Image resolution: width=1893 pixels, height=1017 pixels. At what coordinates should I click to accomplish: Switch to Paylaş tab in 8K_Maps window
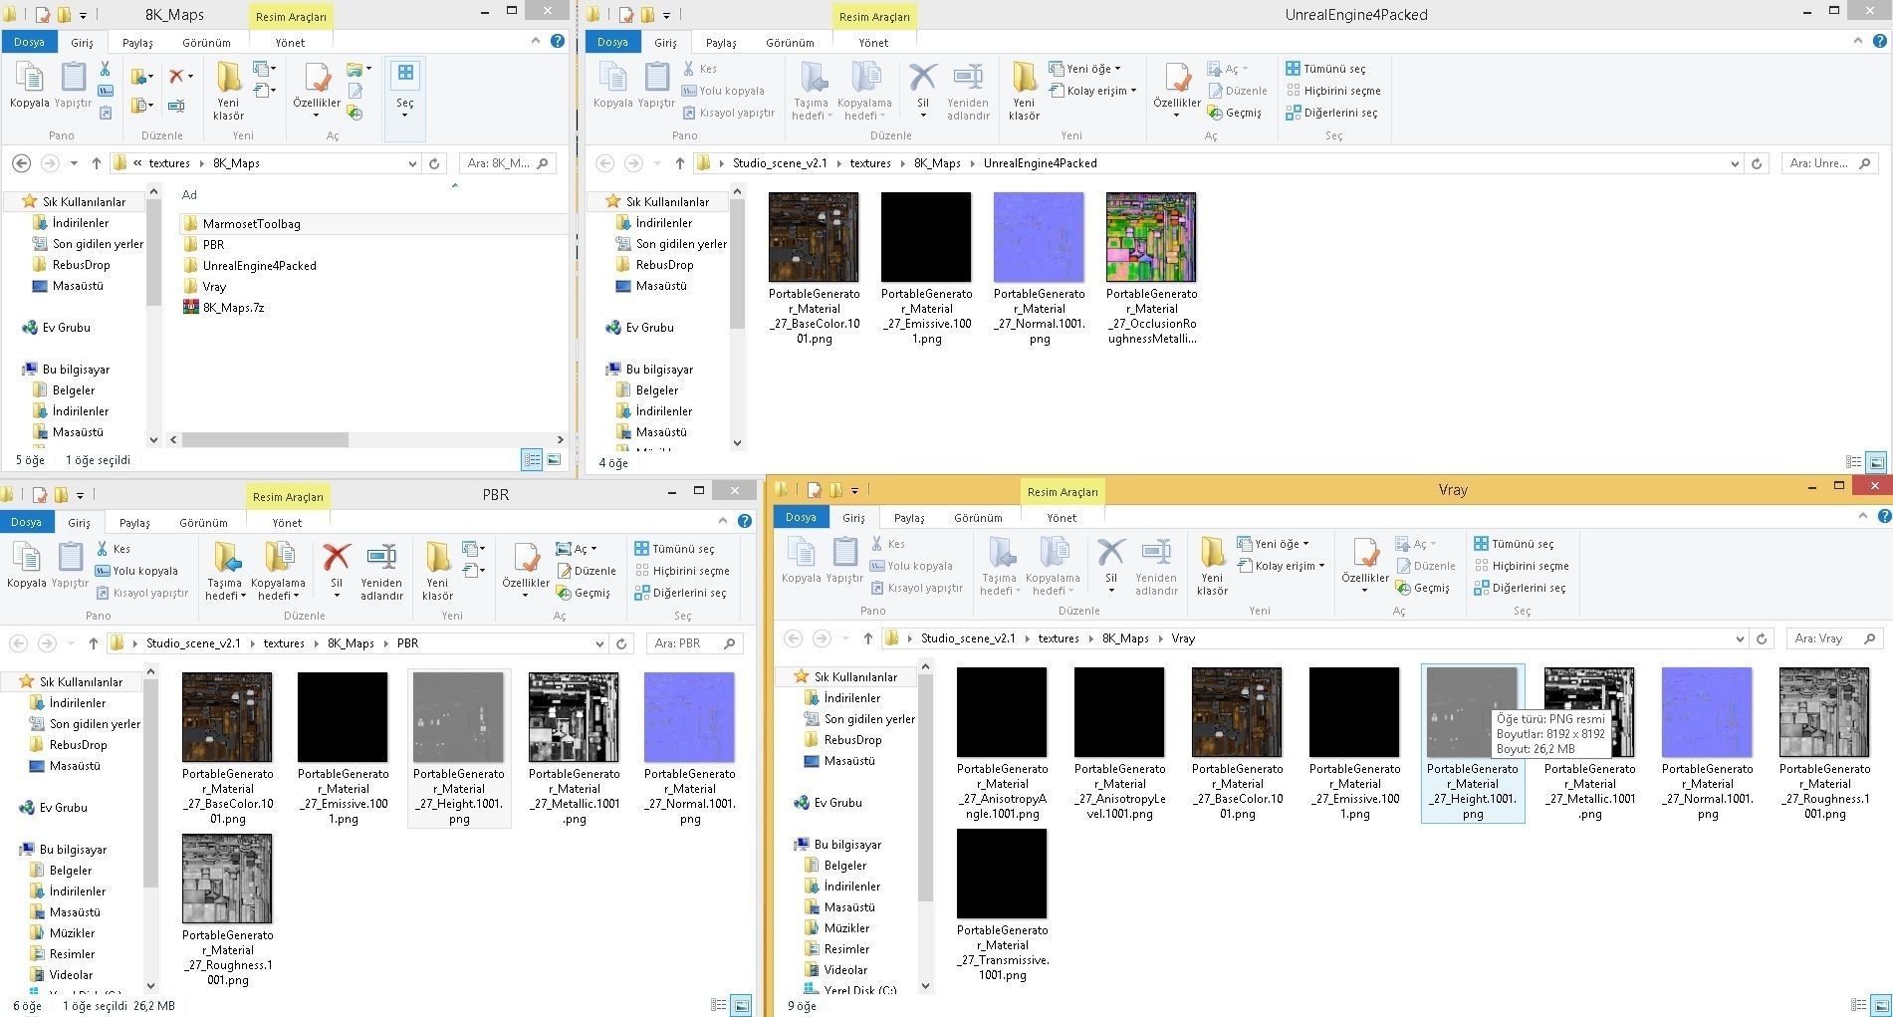tap(137, 43)
